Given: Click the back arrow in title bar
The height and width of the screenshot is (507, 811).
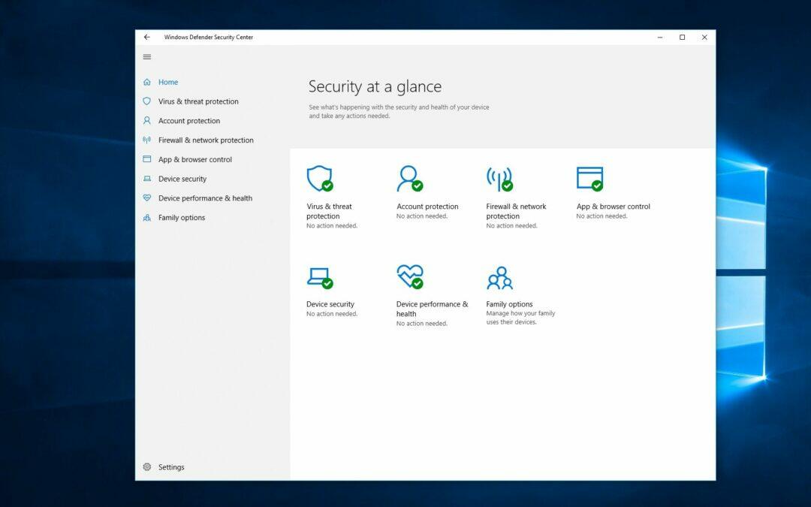Looking at the screenshot, I should pyautogui.click(x=147, y=38).
